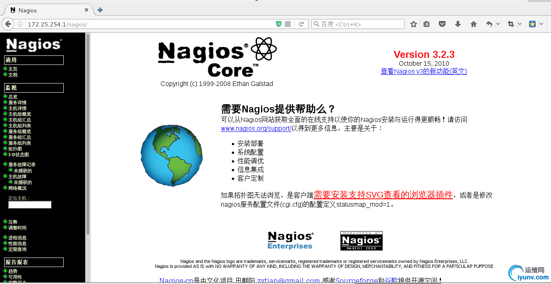Image resolution: width=551 pixels, height=284 pixels.
Task: Click the Monitored by Nagios badge
Action: click(362, 241)
